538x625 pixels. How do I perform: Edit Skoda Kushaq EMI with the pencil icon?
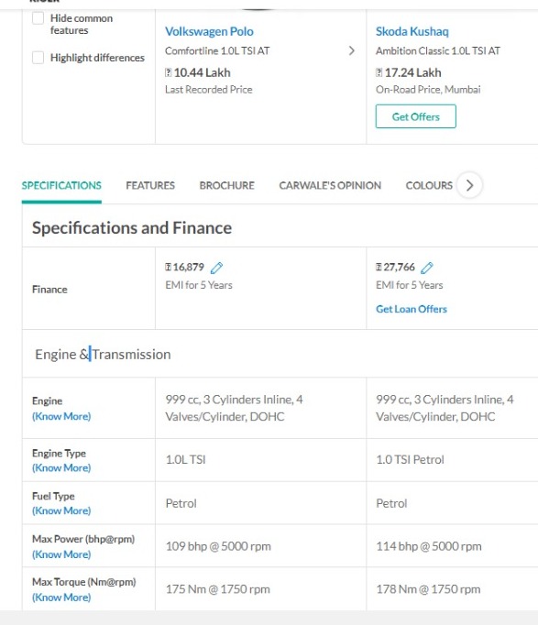[x=426, y=268]
